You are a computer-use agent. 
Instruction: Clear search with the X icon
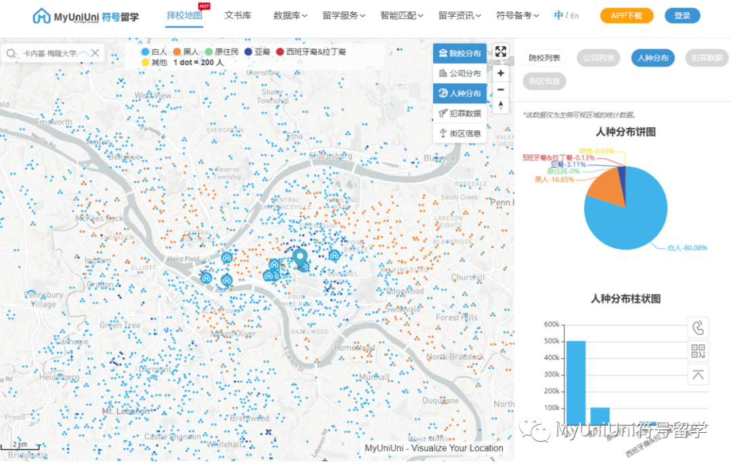point(95,53)
